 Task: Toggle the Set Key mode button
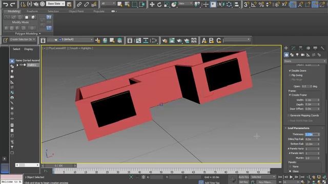244,182
